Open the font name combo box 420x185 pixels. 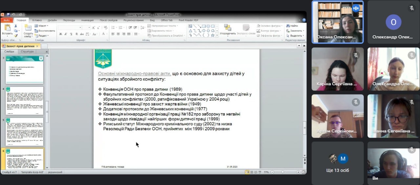coord(70,28)
